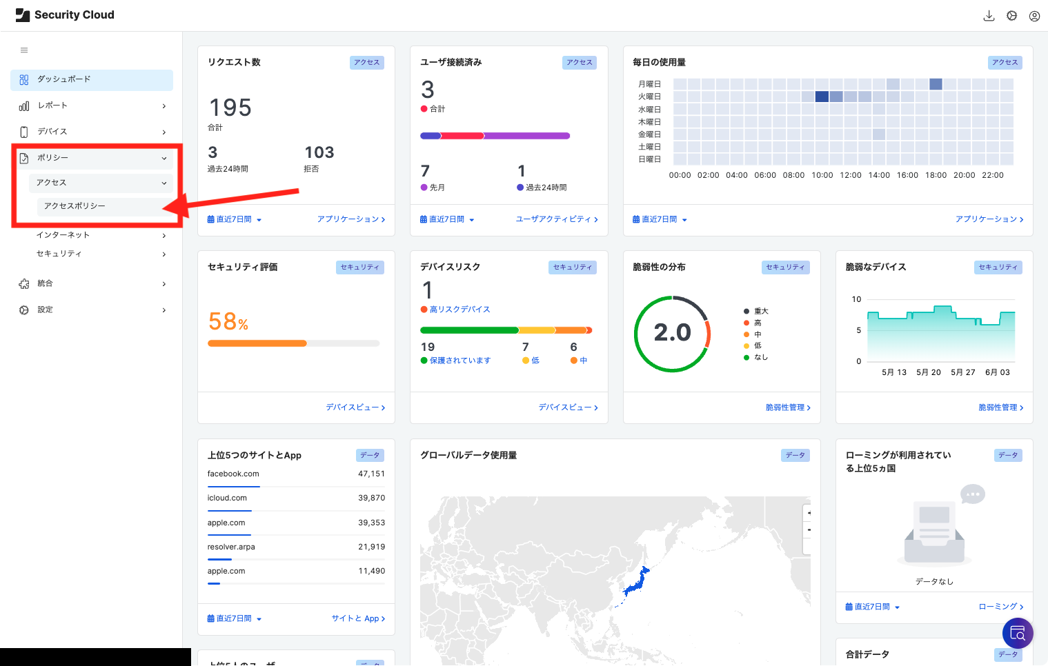Click the 103 拒否 value
The height and width of the screenshot is (666, 1048).
tap(319, 153)
